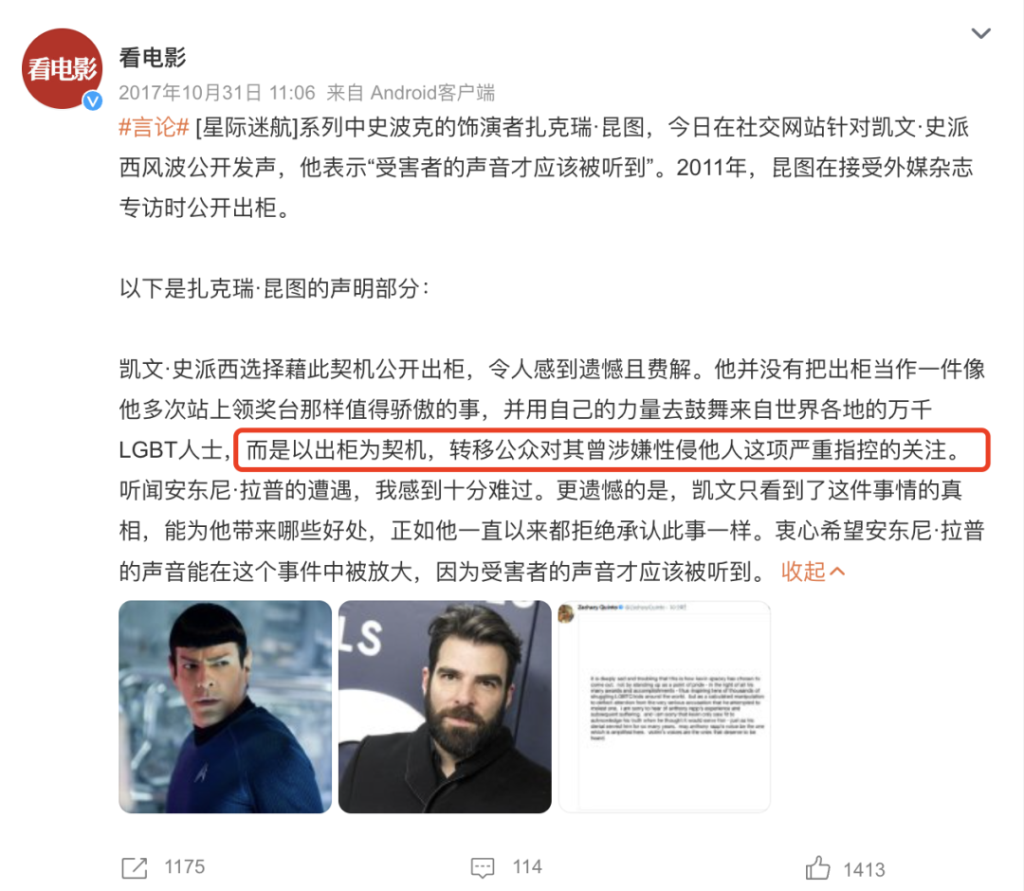Click the red 看电影 profile avatar
Viewport: 1024px width, 891px height.
click(x=62, y=68)
